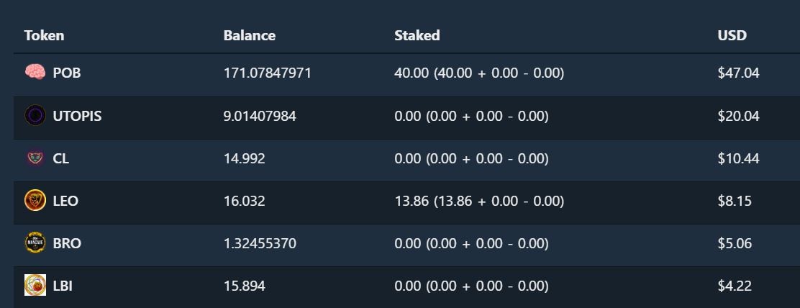Click the LEO lion token icon
This screenshot has width=800, height=308.
(35, 200)
